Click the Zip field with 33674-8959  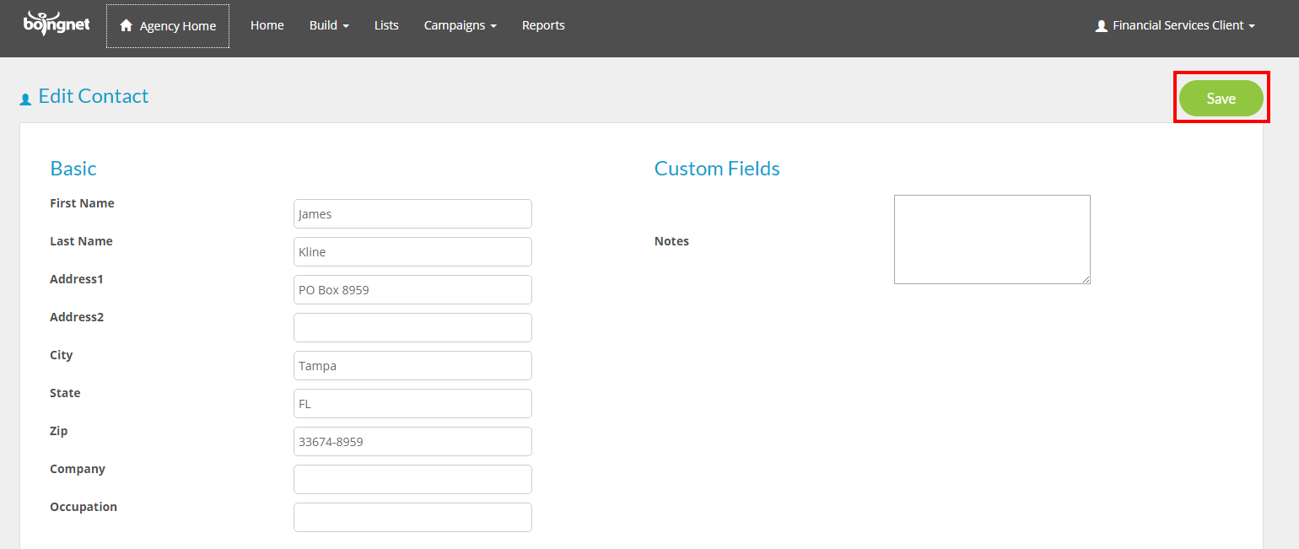pos(412,441)
